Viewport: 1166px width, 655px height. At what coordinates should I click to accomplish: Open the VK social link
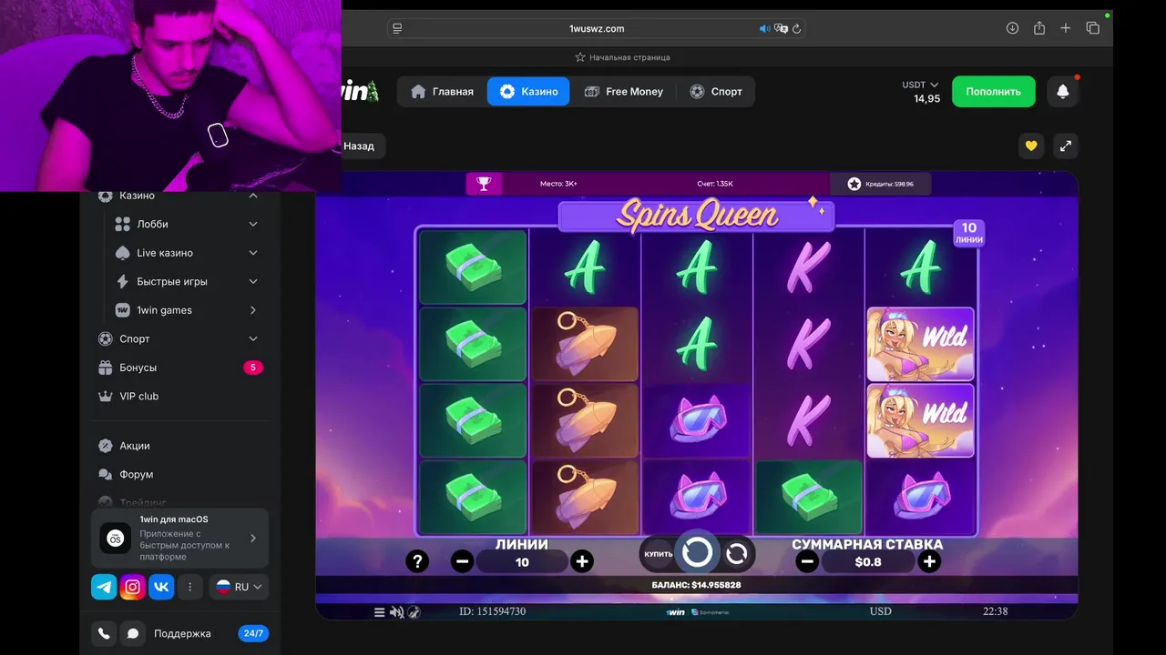[161, 587]
